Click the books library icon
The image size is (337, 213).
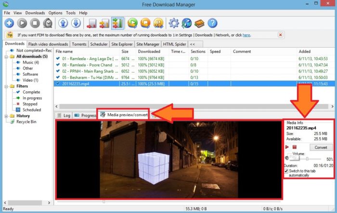pyautogui.click(x=199, y=23)
